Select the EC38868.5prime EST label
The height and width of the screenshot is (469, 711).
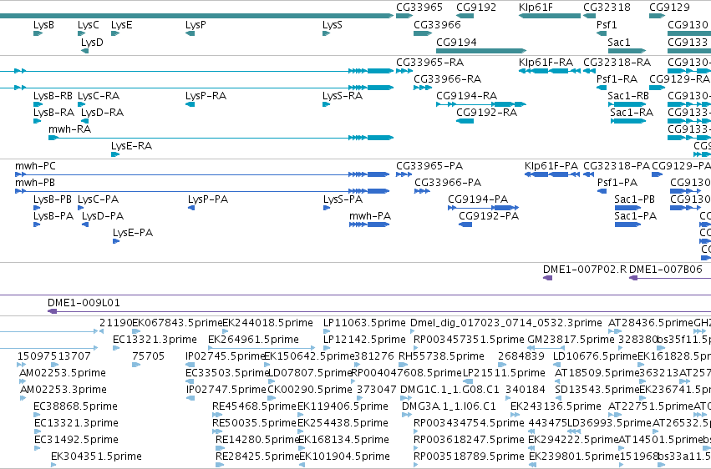coord(76,406)
